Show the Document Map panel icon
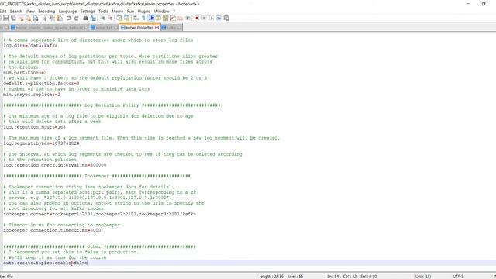 pos(165,19)
